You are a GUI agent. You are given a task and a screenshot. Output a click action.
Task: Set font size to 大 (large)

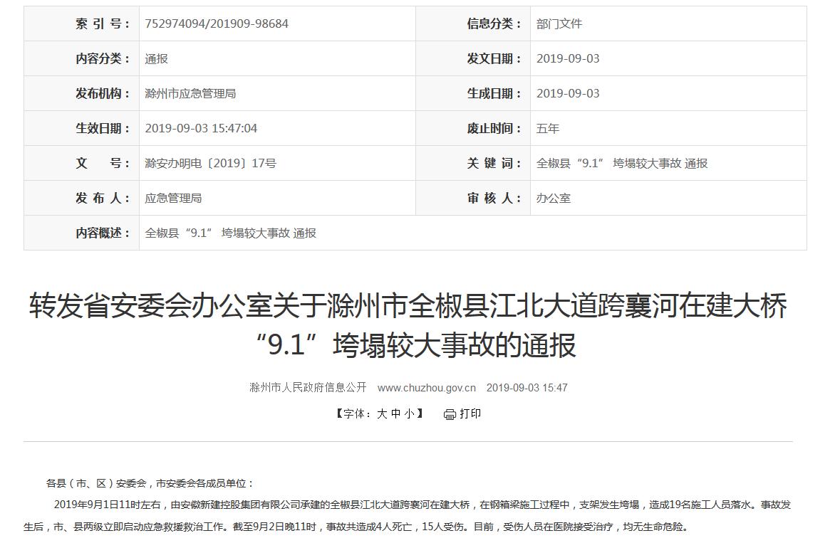(x=382, y=413)
